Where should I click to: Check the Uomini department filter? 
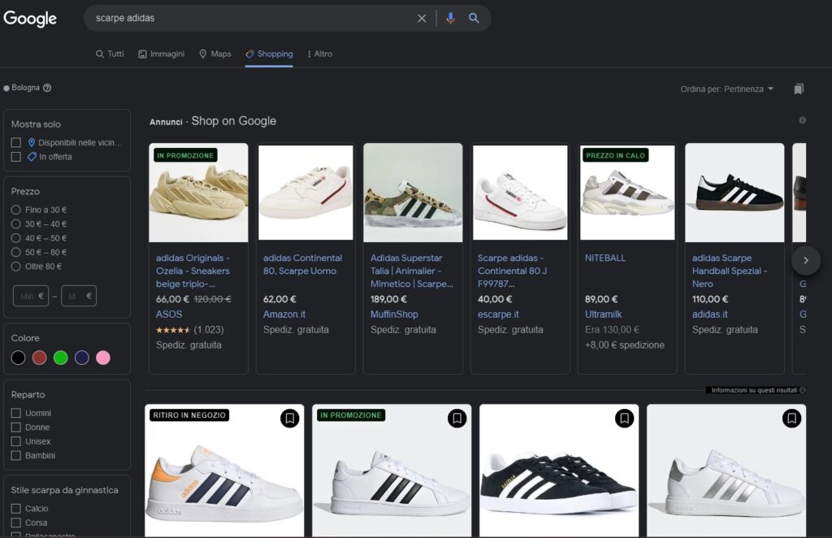click(x=16, y=413)
